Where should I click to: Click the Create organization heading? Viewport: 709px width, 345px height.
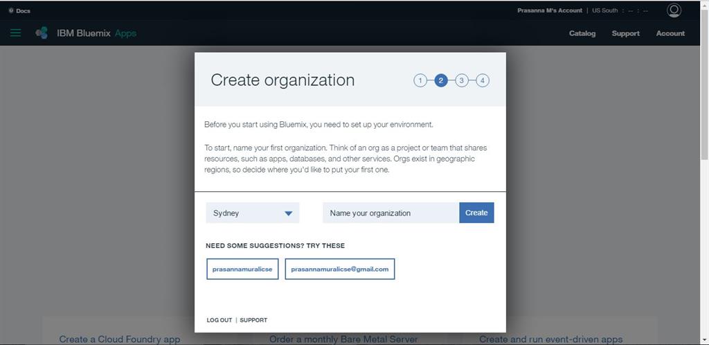(x=282, y=80)
